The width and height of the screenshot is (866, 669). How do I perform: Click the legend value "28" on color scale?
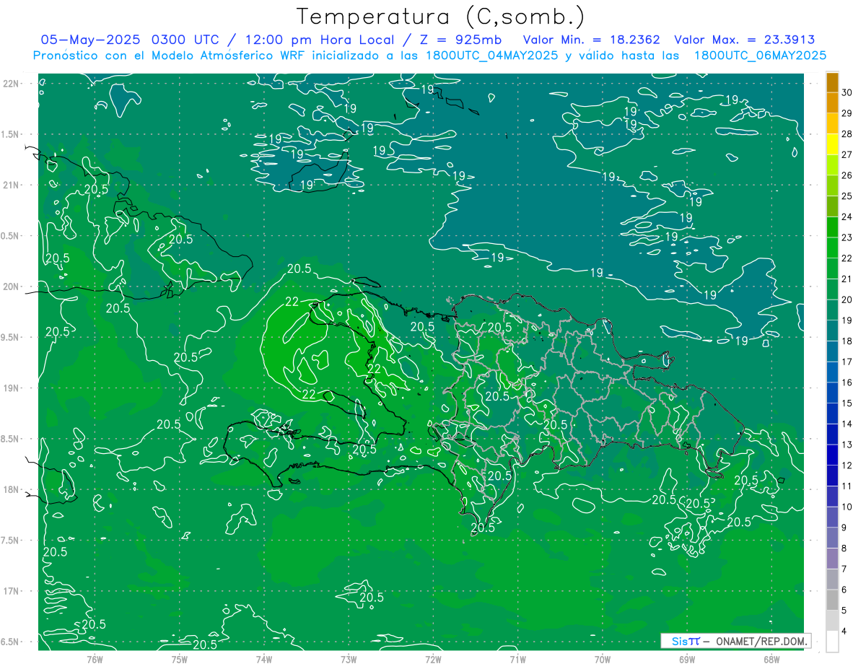[847, 134]
